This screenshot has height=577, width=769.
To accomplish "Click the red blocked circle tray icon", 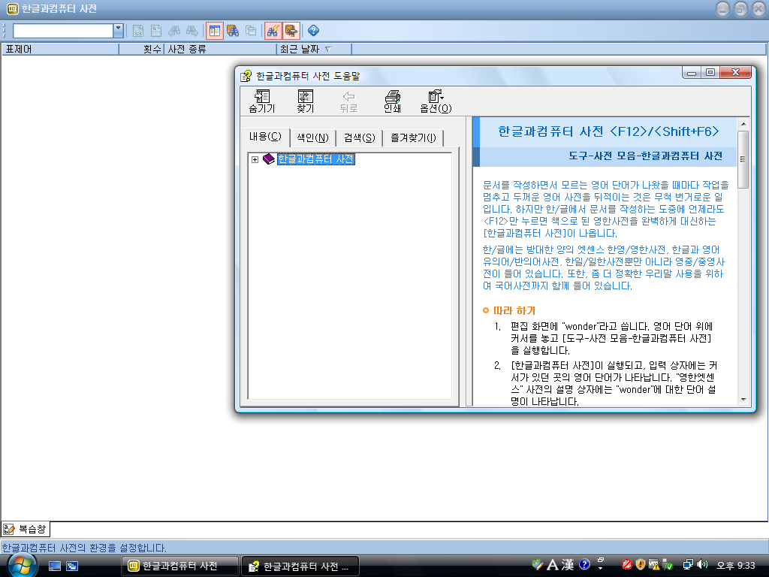I will pos(626,565).
